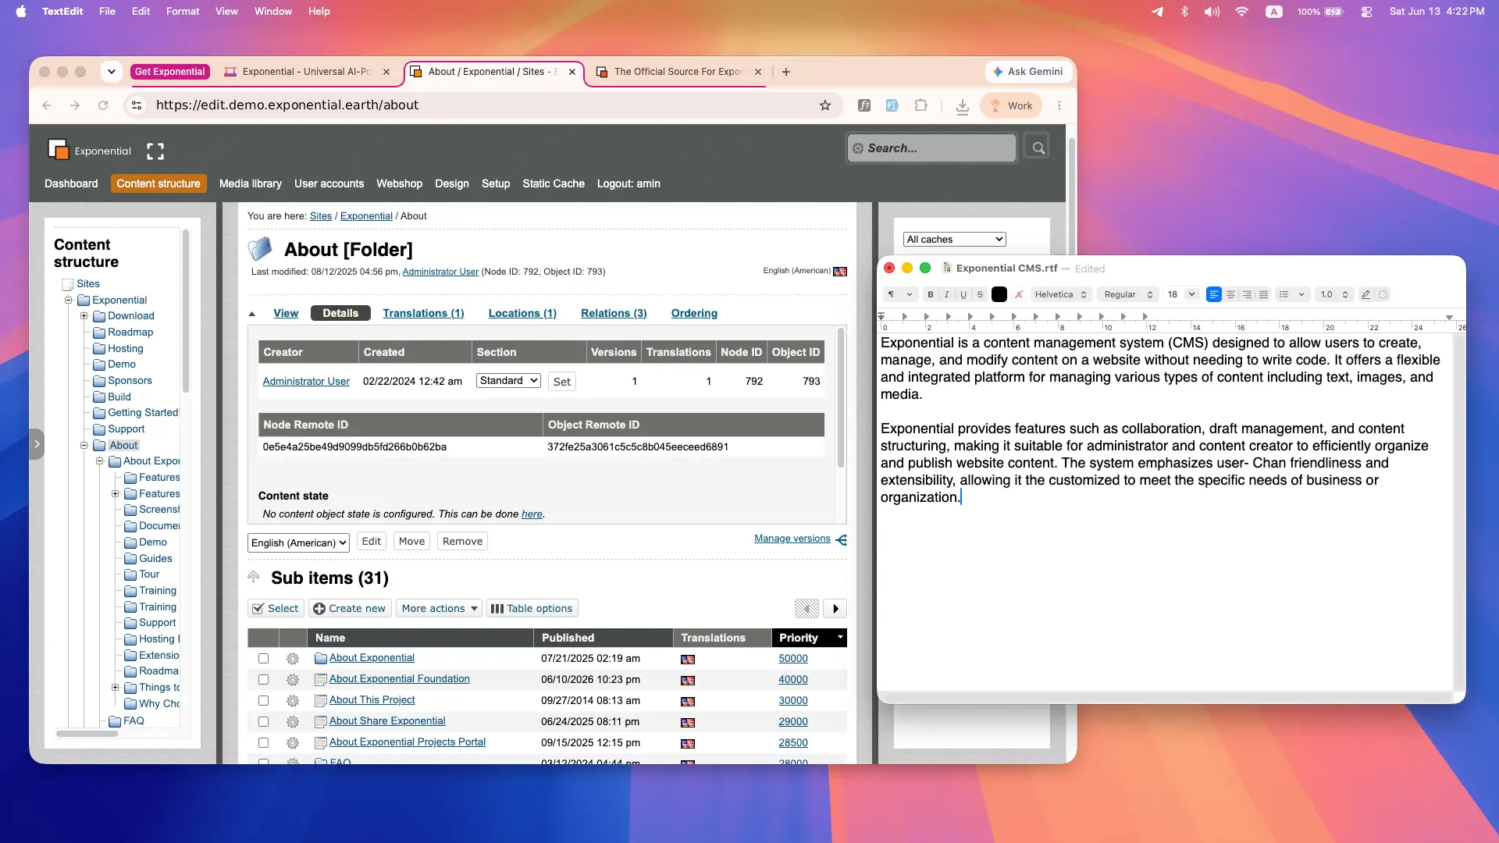Open the English (American) language dropdown
This screenshot has width=1499, height=843.
tap(298, 542)
